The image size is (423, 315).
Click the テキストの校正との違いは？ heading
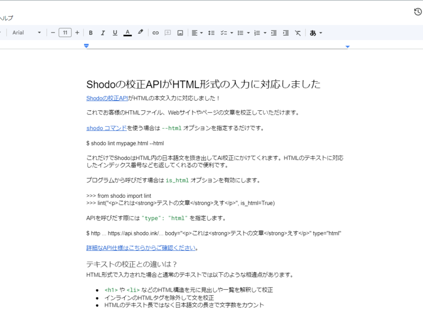[x=132, y=264]
